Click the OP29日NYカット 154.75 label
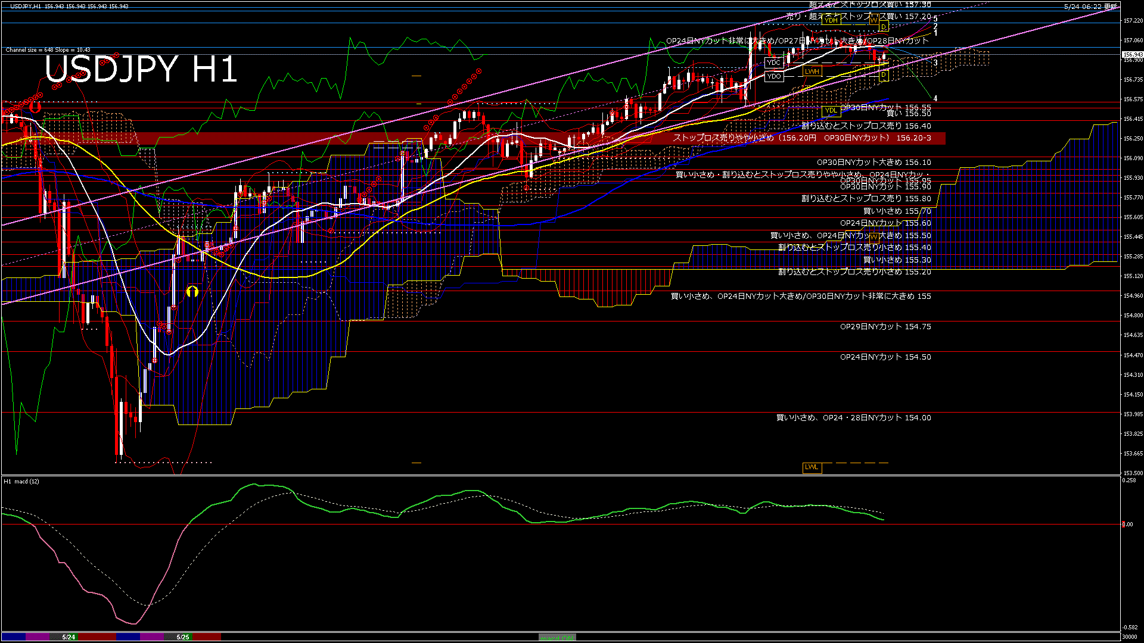Screen dimensions: 1144x643 coord(885,327)
